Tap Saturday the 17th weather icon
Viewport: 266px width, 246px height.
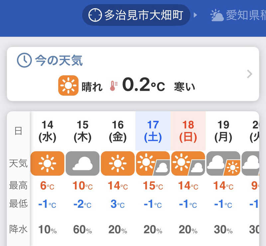click(x=153, y=163)
